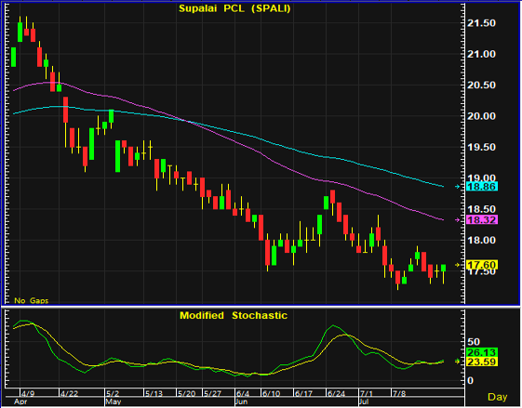Select the green 26.13 stochastic value label
The height and width of the screenshot is (408, 522).
(482, 352)
